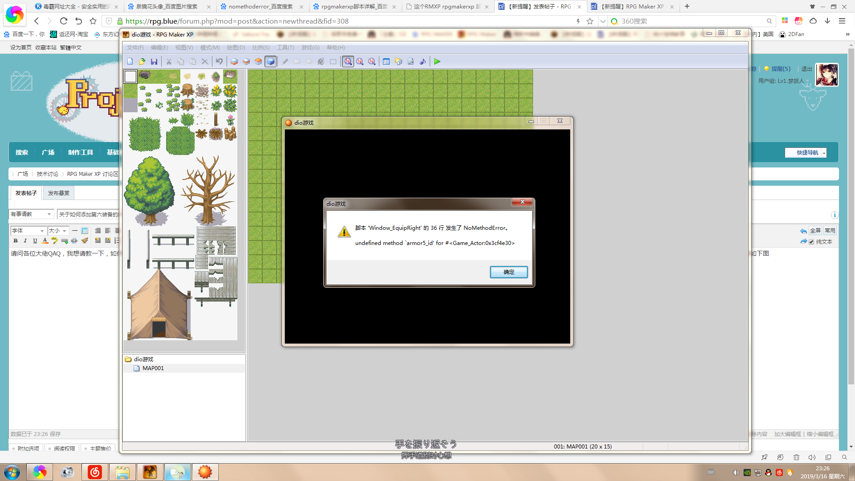This screenshot has width=855, height=481.
Task: Toggle the 纯文本 plain text checkbox
Action: coord(811,242)
